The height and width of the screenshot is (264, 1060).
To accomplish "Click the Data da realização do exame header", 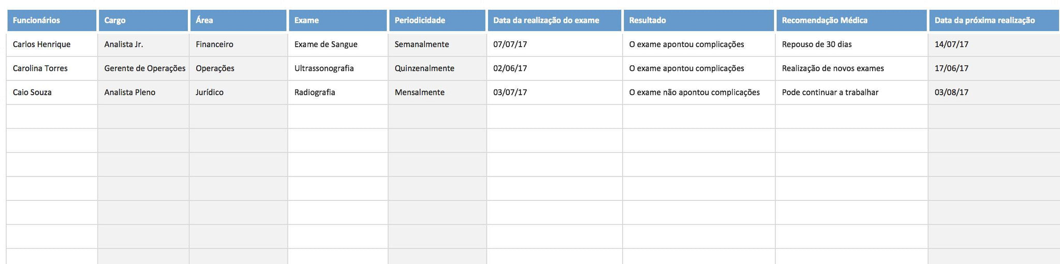I will click(x=554, y=21).
